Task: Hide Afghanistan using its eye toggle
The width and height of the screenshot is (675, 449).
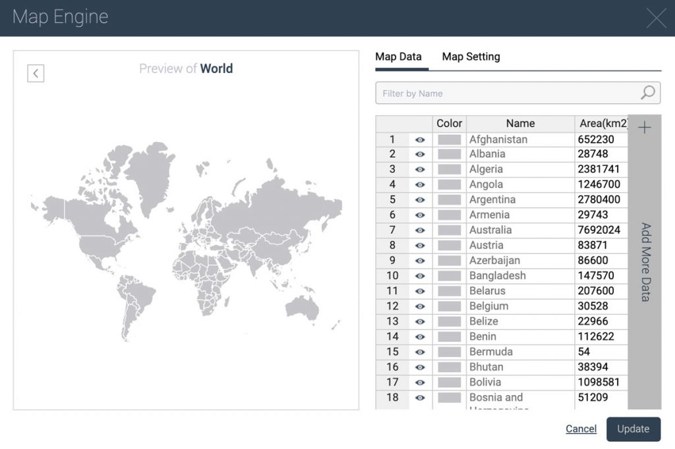Action: click(420, 139)
